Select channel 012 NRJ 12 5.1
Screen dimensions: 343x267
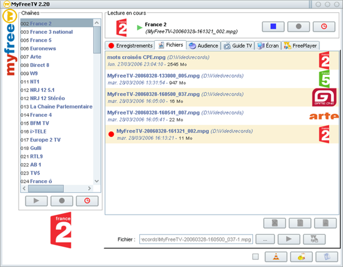point(57,90)
